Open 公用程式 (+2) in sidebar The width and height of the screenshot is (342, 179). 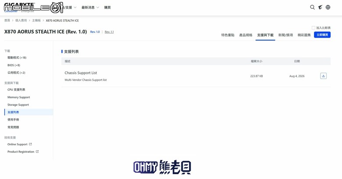pos(16,72)
